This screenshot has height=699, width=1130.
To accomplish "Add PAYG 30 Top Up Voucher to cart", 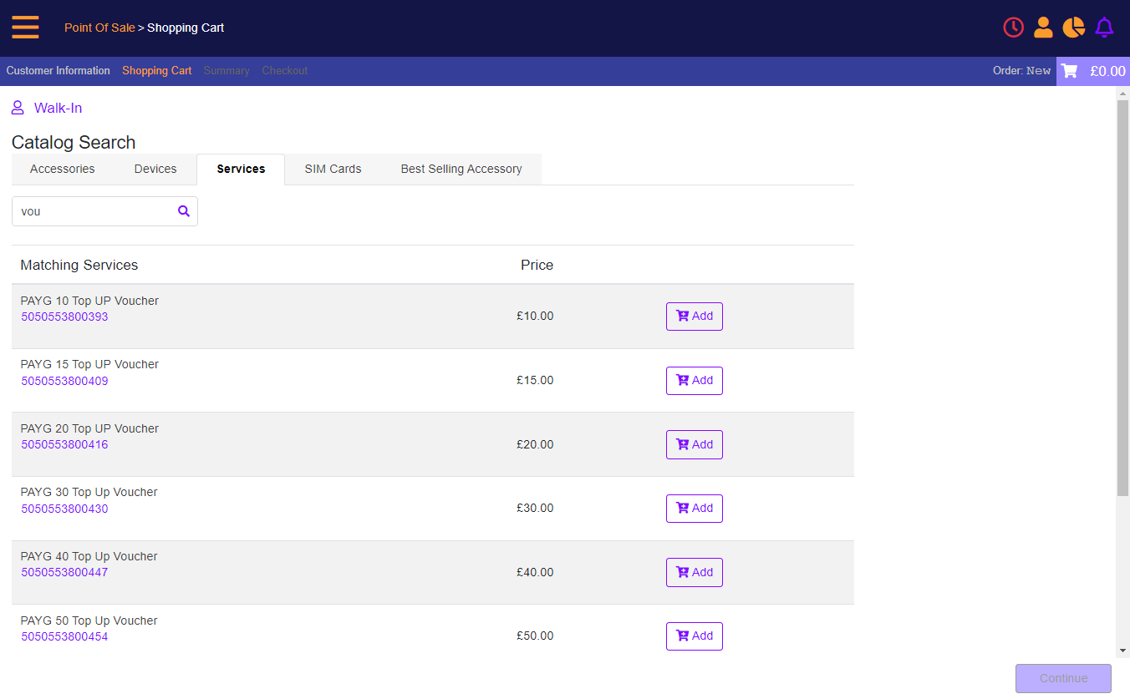I will point(695,508).
